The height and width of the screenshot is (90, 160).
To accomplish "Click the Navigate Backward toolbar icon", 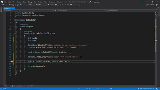I will [3, 5].
